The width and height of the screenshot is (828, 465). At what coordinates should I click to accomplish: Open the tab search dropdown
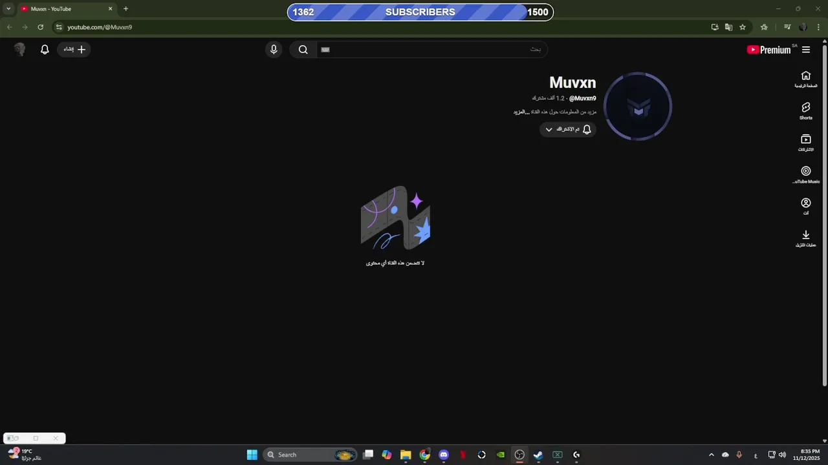[8, 9]
